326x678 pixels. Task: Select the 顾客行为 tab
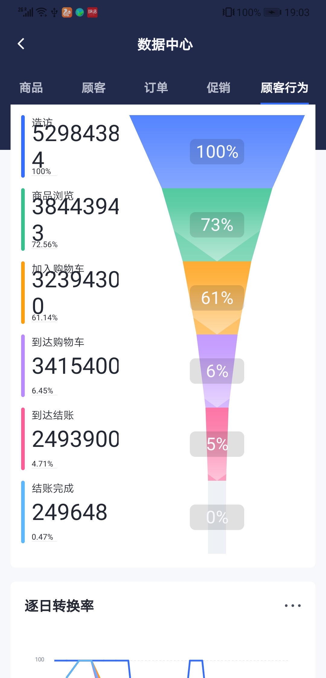(x=284, y=88)
